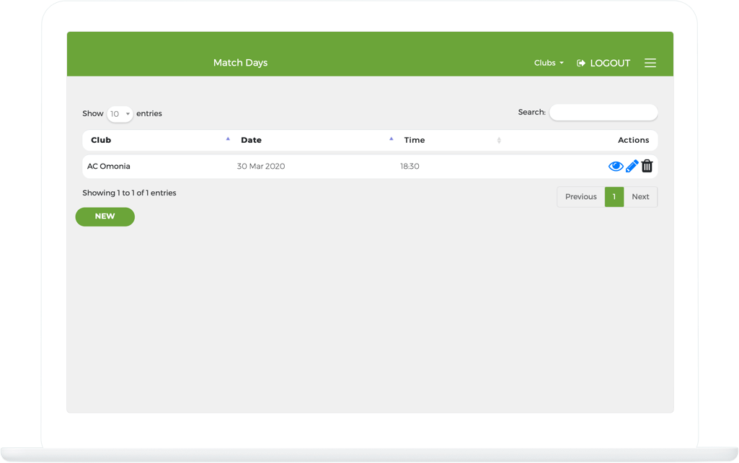Click the Actions column header
The height and width of the screenshot is (463, 739).
pos(634,140)
